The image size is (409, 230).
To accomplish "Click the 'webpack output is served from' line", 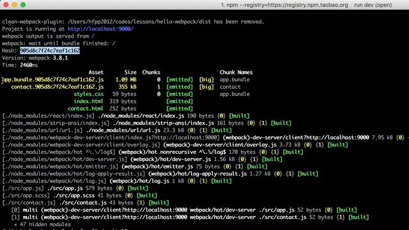I will tap(49, 36).
